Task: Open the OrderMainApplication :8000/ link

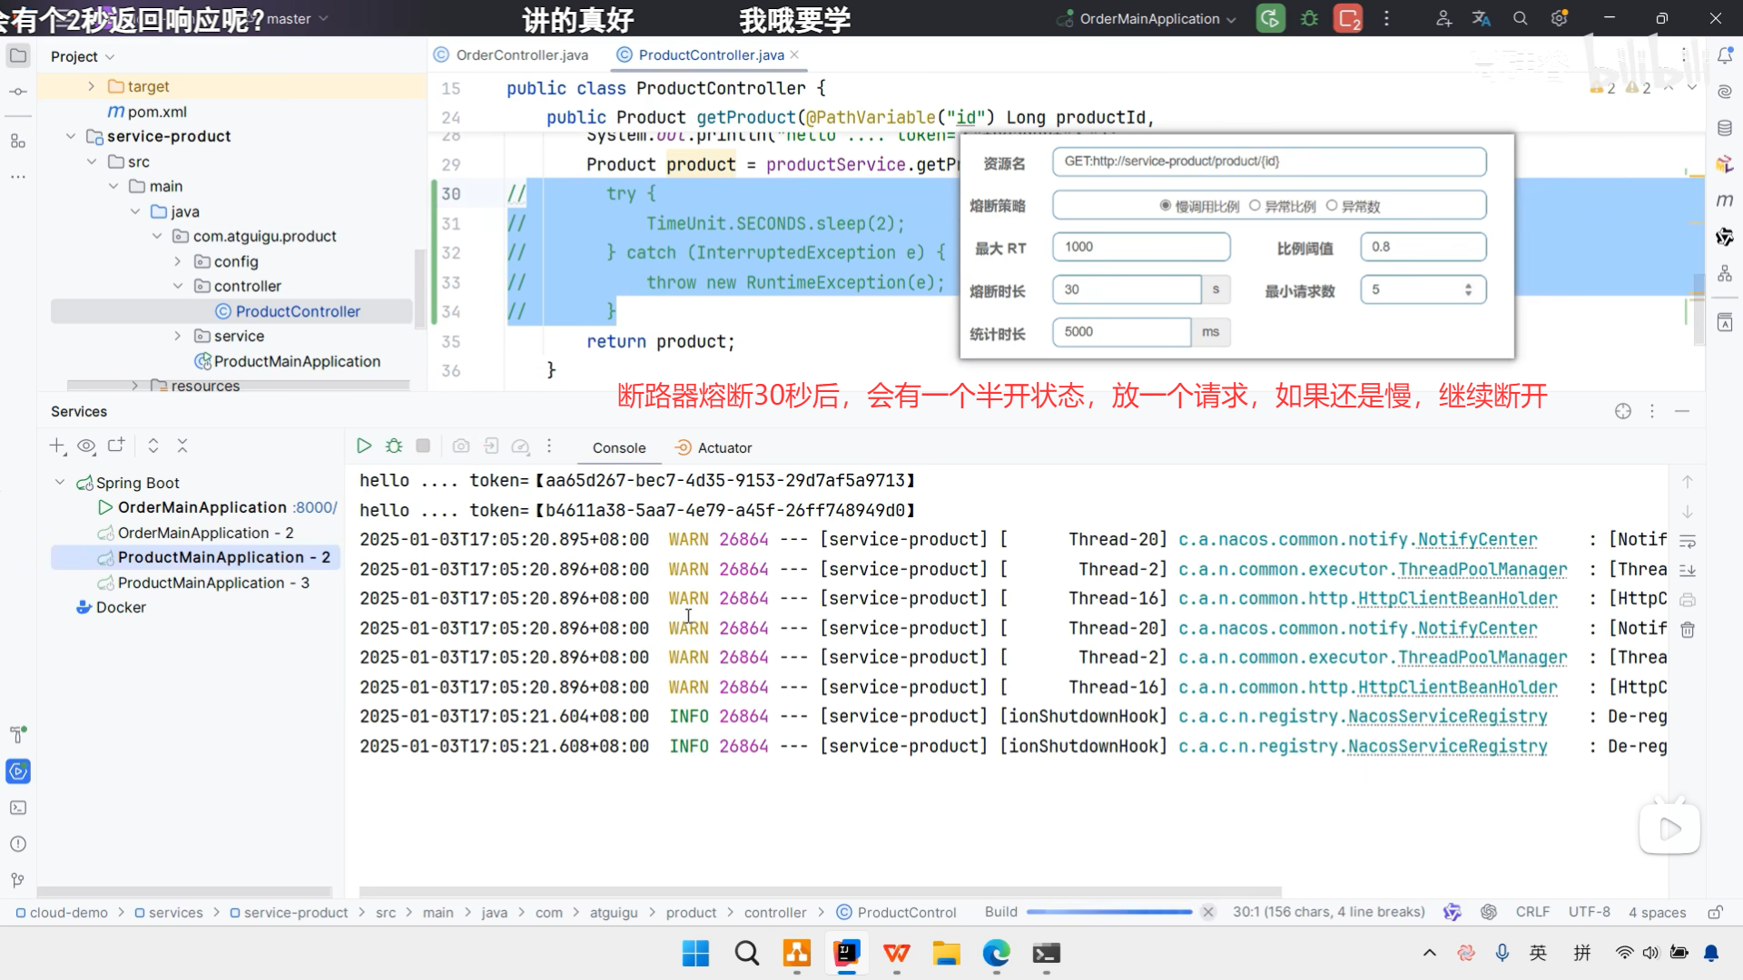Action: point(315,507)
